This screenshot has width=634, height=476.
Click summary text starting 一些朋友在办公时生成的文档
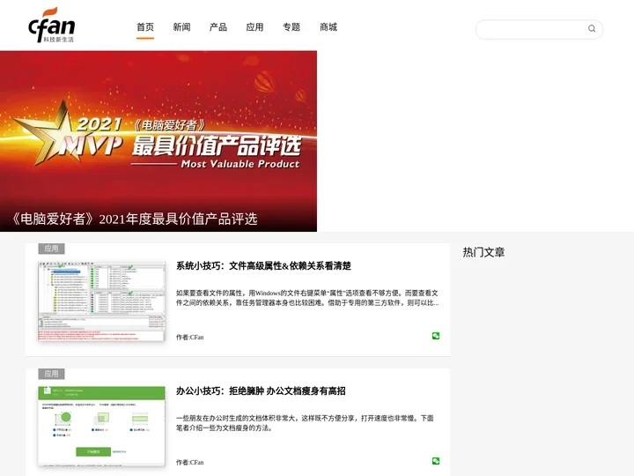click(x=305, y=423)
